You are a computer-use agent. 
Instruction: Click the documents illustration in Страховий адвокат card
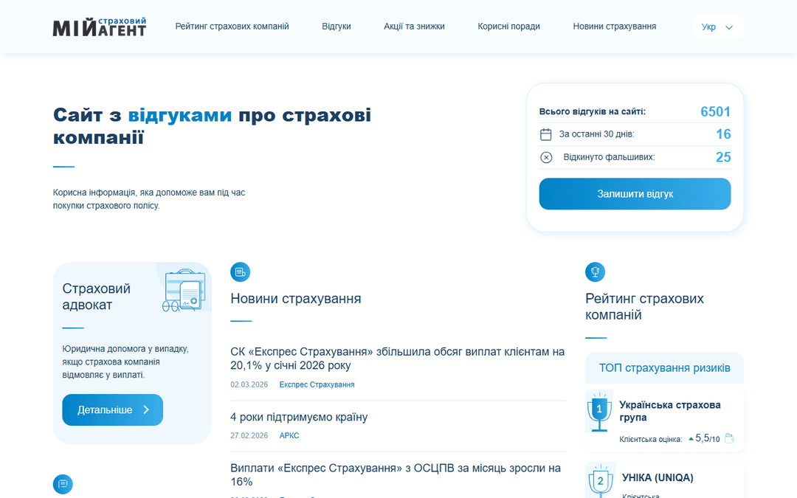click(x=184, y=290)
